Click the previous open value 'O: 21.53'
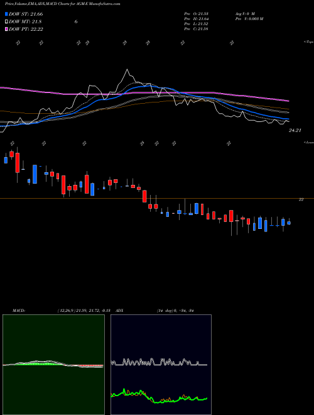314x415 pixels. (201, 13)
